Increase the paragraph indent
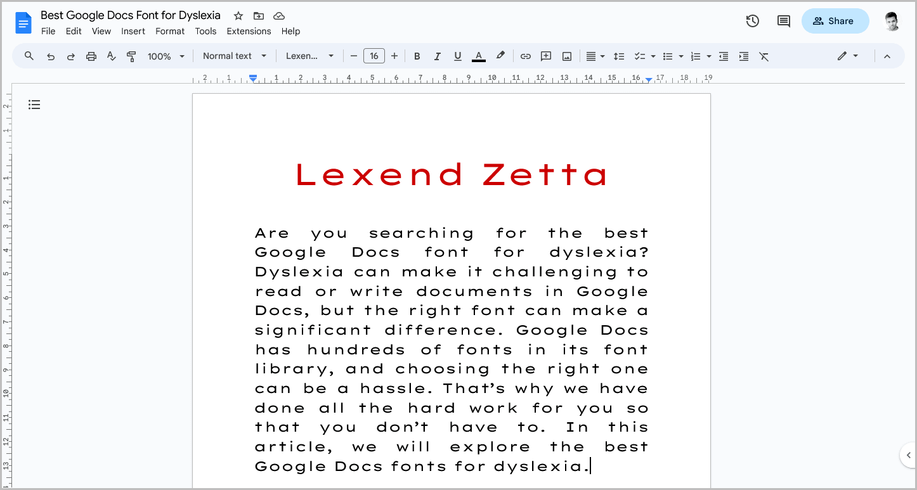 point(744,56)
